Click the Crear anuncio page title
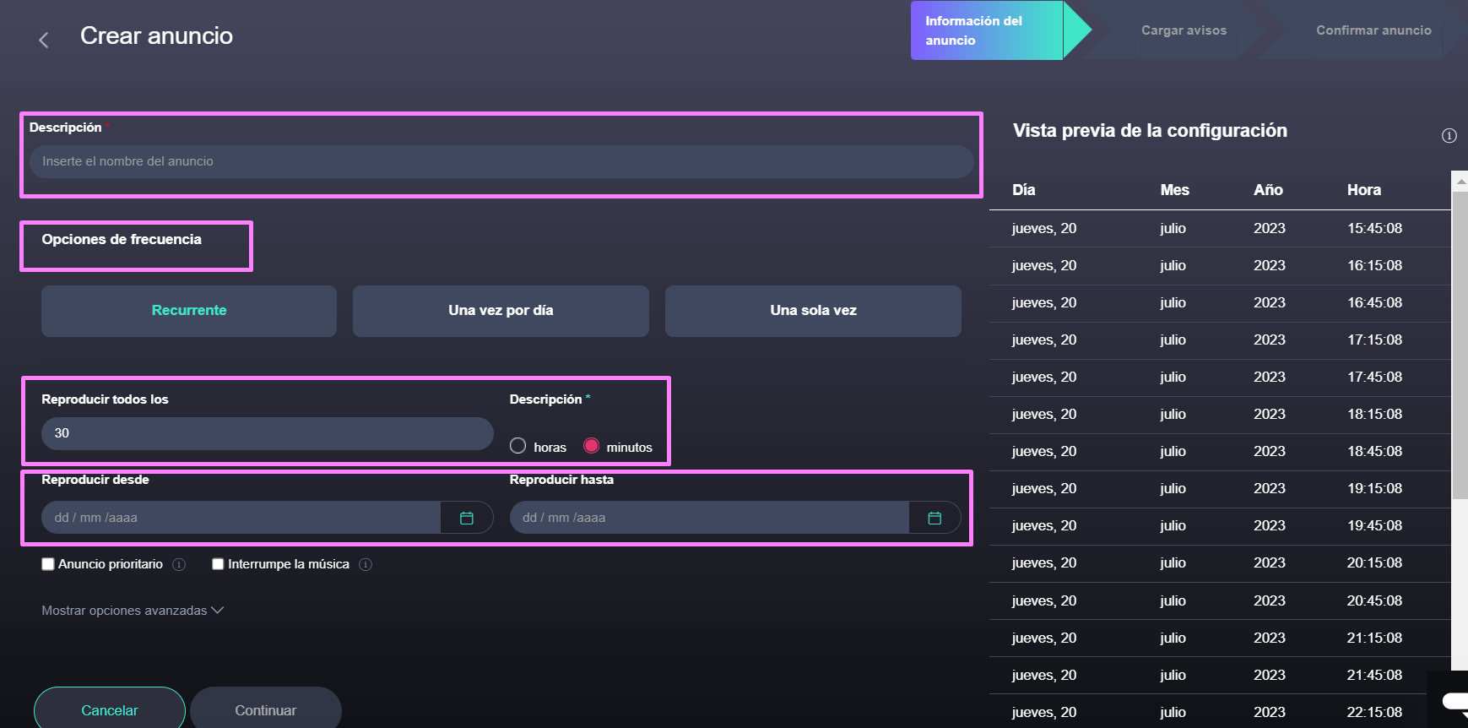The width and height of the screenshot is (1468, 728). click(x=156, y=35)
